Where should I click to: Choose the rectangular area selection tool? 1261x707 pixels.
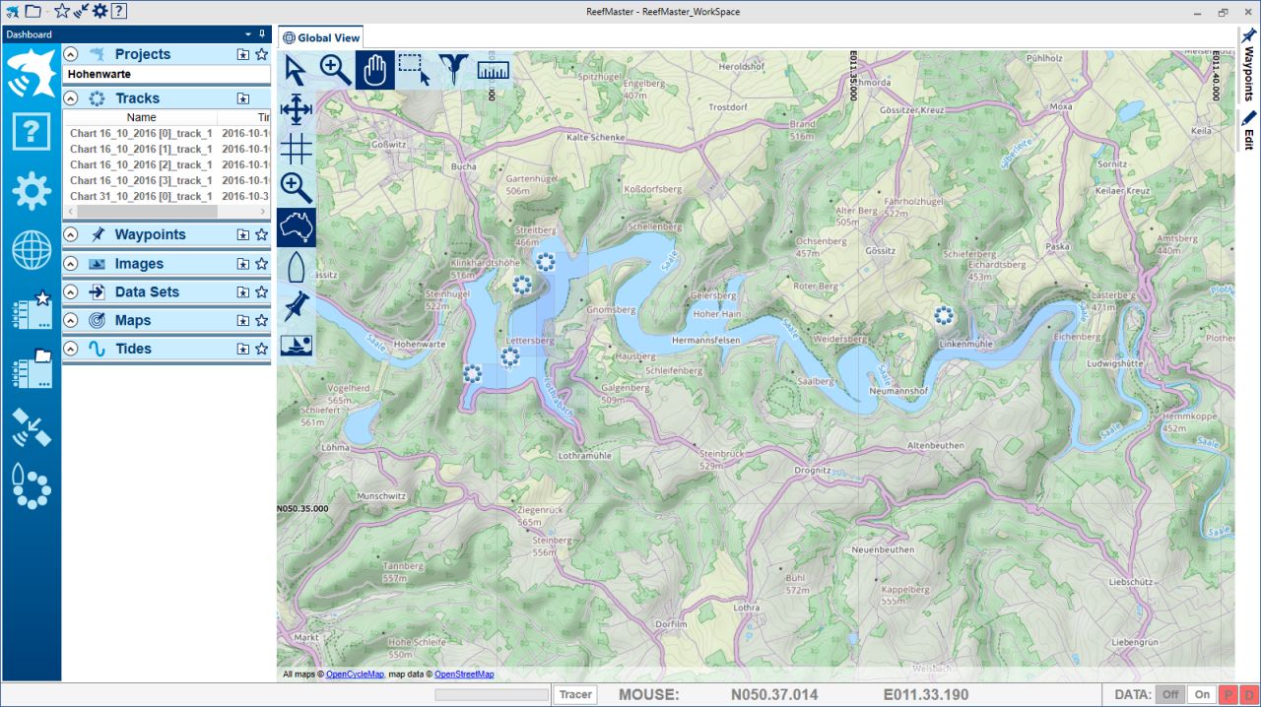(x=414, y=71)
